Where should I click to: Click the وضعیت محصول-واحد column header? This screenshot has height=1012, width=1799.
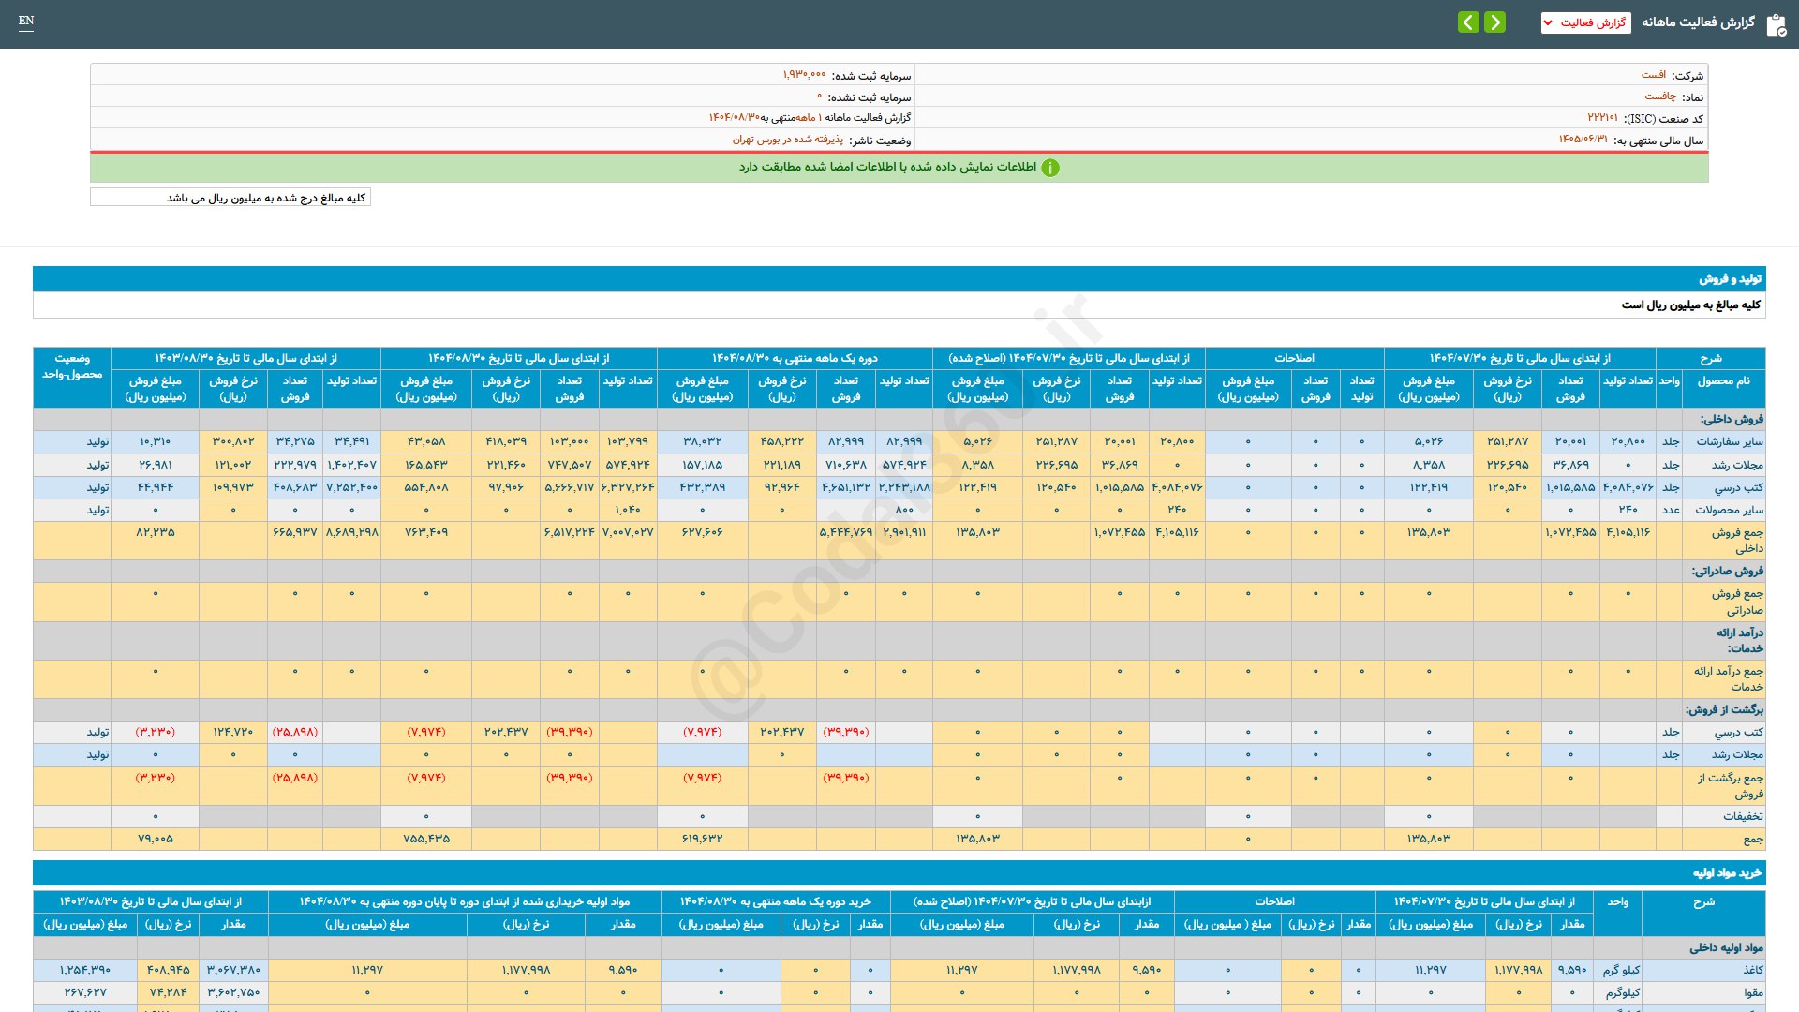click(72, 366)
